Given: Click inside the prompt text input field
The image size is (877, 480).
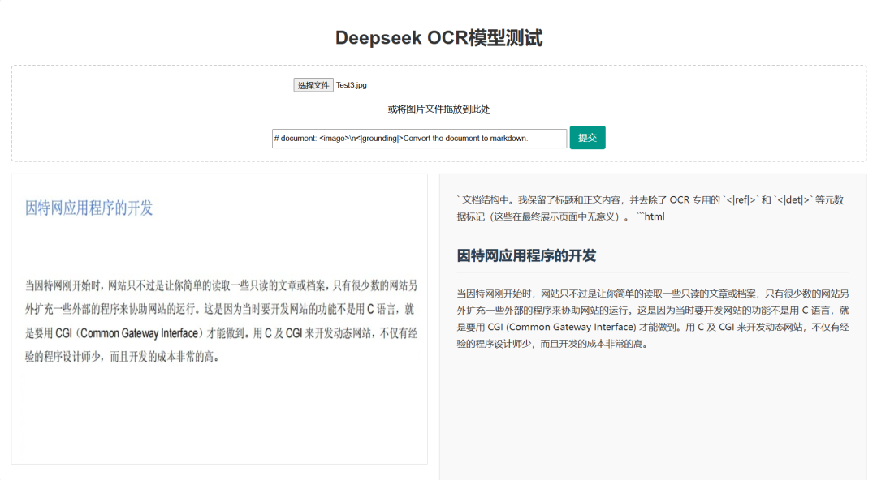Looking at the screenshot, I should pyautogui.click(x=418, y=138).
